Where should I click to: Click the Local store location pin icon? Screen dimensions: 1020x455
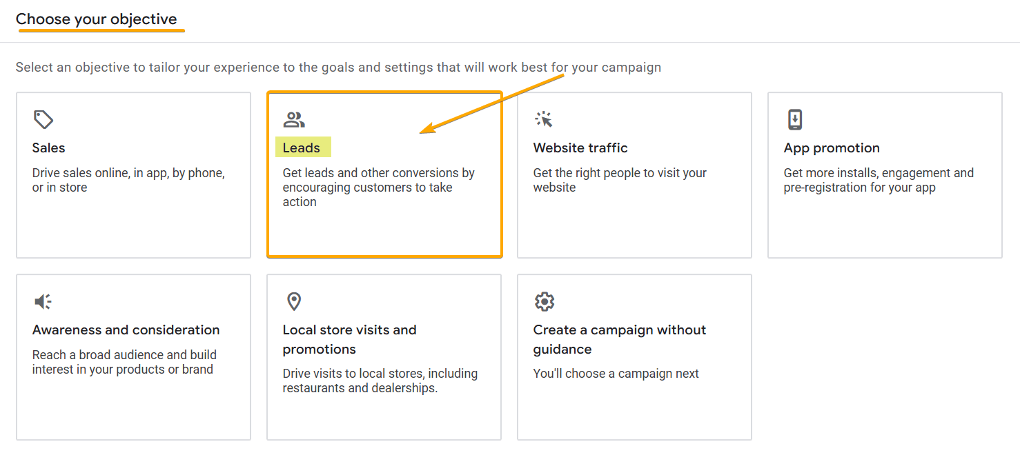pos(294,301)
